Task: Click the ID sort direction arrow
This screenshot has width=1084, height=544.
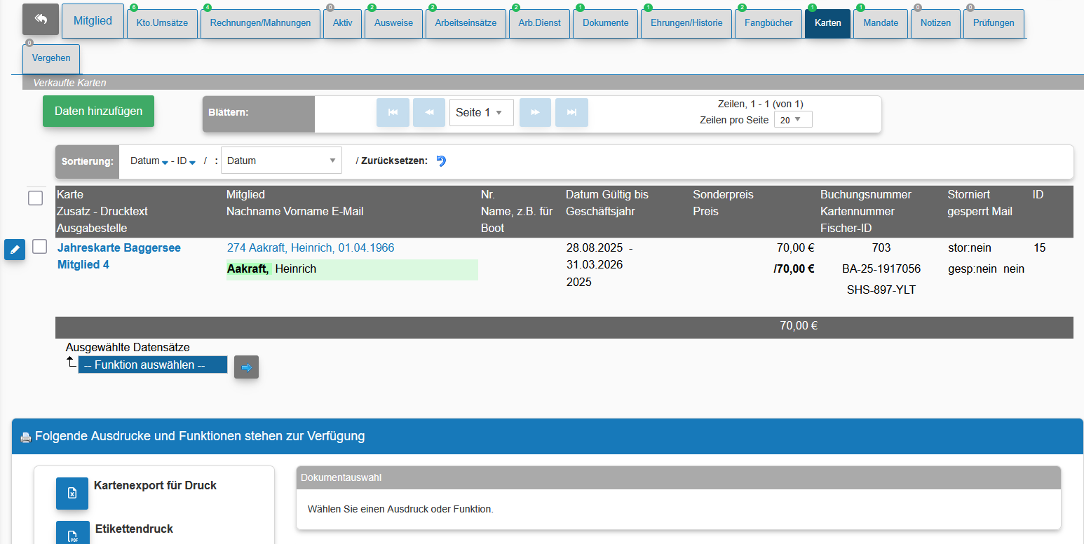Action: [191, 162]
